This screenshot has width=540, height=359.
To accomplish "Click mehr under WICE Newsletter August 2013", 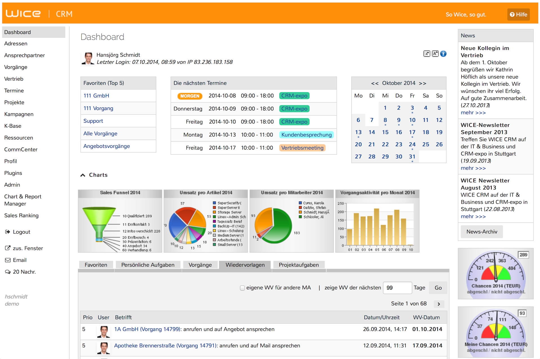I will pyautogui.click(x=473, y=216).
